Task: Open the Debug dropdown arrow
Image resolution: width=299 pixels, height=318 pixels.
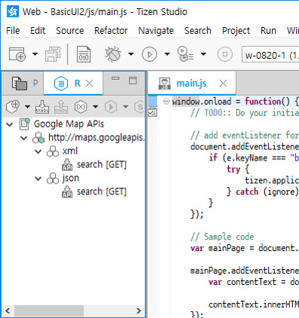Action: [131, 54]
